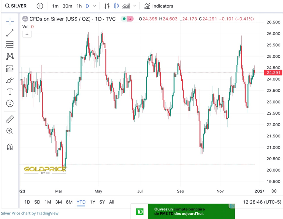Select the trend line drawing tool
Viewport: 283px width, 219px height.
point(10,33)
